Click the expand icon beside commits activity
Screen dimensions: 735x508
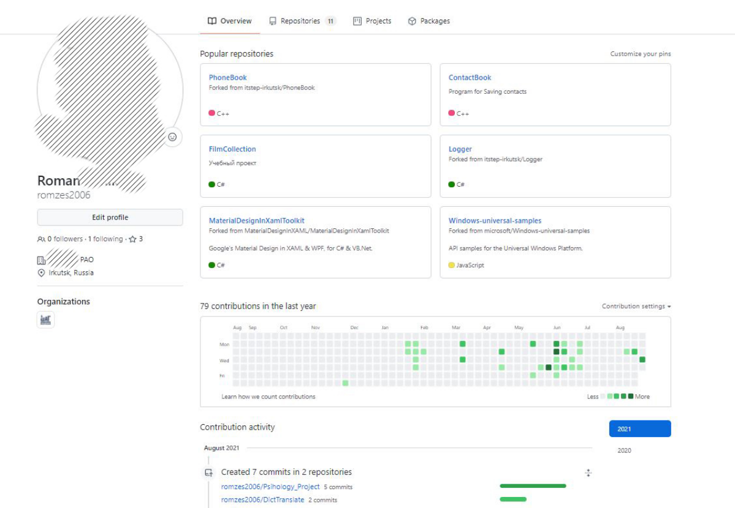588,473
